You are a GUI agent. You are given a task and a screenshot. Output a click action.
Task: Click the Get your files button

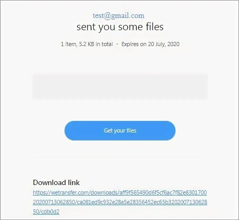[x=120, y=131]
